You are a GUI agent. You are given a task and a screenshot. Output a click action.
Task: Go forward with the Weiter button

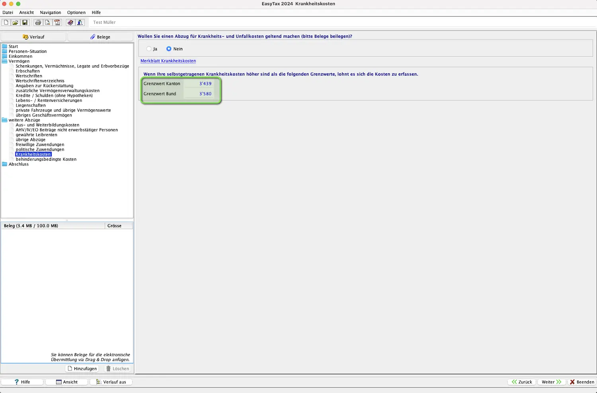(x=551, y=382)
